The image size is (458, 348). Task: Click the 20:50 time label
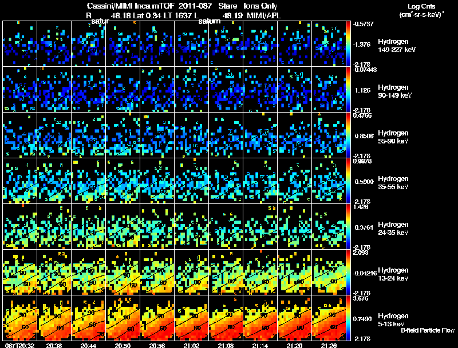(123, 345)
